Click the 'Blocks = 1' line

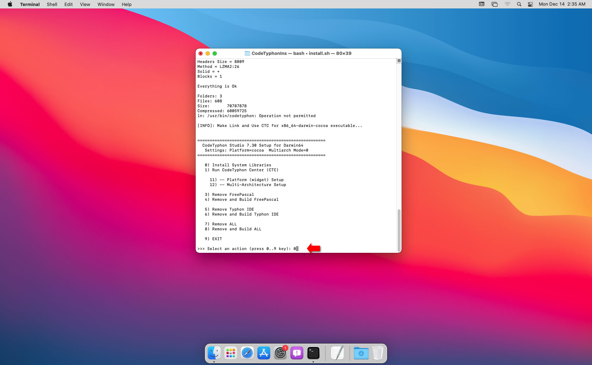[210, 76]
